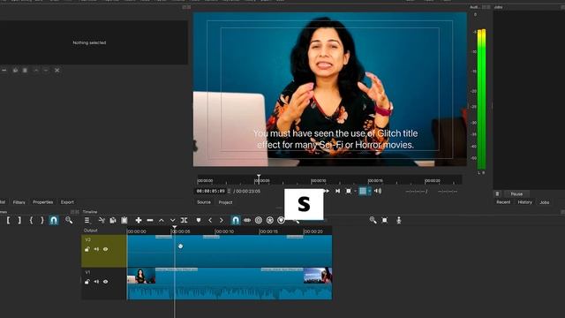This screenshot has height=318, width=565.
Task: Hide track V2 with the eye icon
Action: pyautogui.click(x=106, y=249)
